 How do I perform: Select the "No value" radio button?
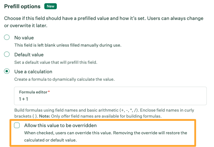7,38
